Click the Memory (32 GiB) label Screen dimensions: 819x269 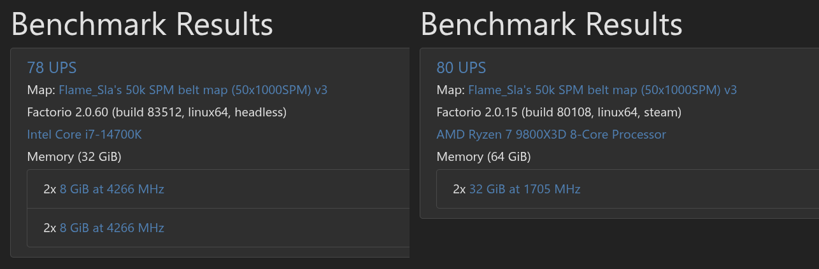click(x=74, y=156)
